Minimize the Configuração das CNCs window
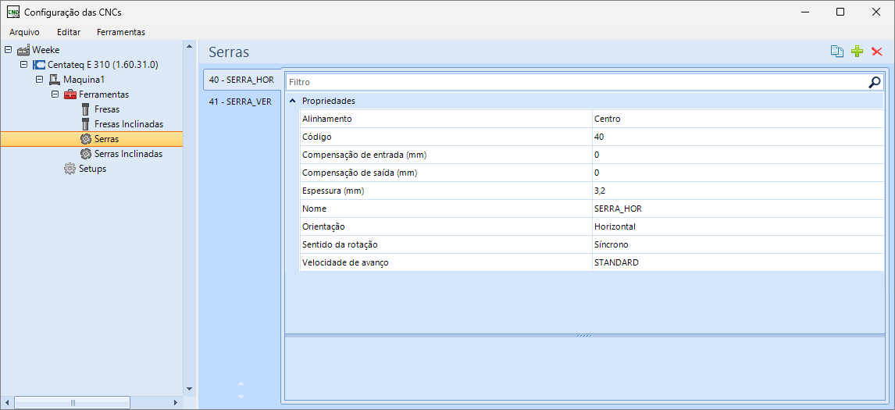Image resolution: width=895 pixels, height=410 pixels. click(805, 12)
